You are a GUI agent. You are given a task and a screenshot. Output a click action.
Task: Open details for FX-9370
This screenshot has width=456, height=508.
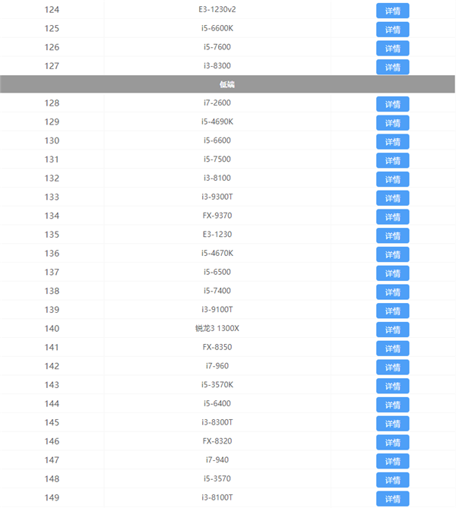pos(392,216)
